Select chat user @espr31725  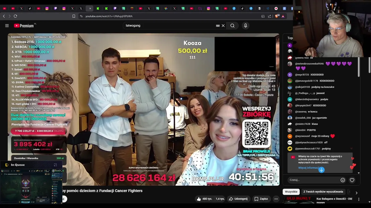[x=302, y=75]
